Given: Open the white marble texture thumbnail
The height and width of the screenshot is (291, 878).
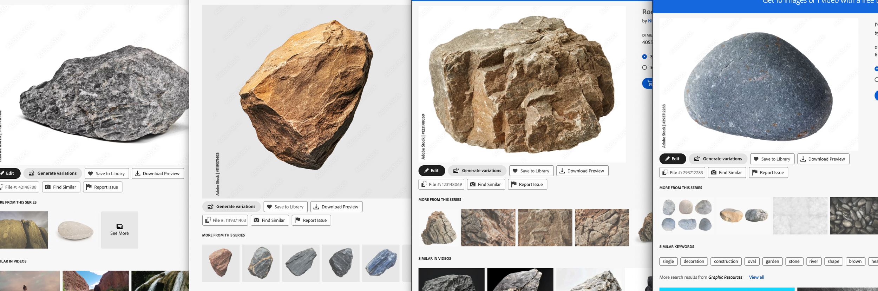Looking at the screenshot, I should [x=800, y=216].
